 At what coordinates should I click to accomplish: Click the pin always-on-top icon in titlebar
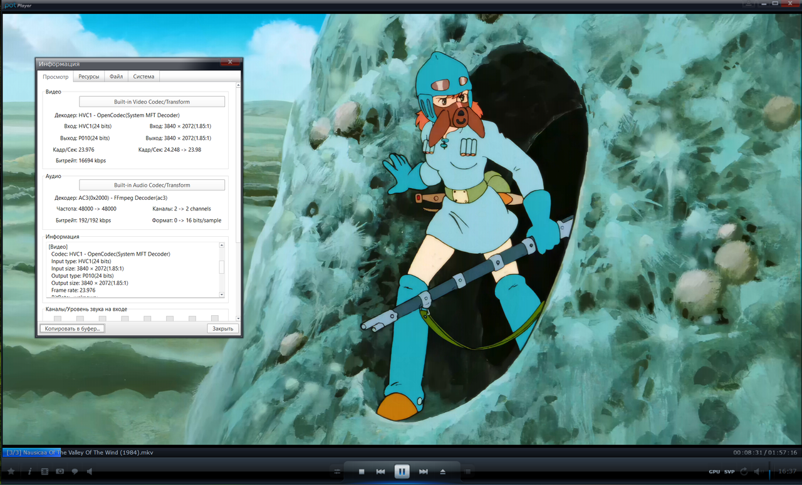click(x=749, y=3)
